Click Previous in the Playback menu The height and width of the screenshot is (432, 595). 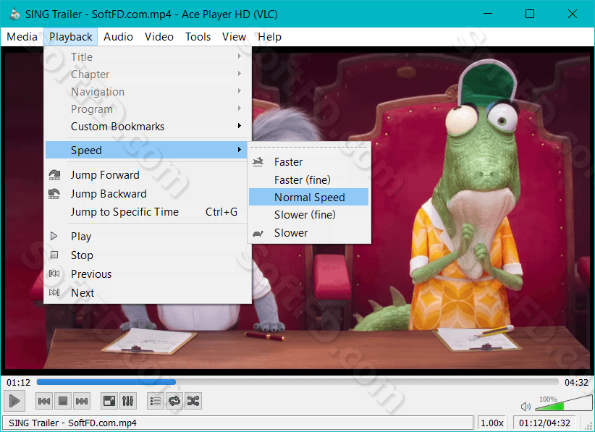(146, 274)
